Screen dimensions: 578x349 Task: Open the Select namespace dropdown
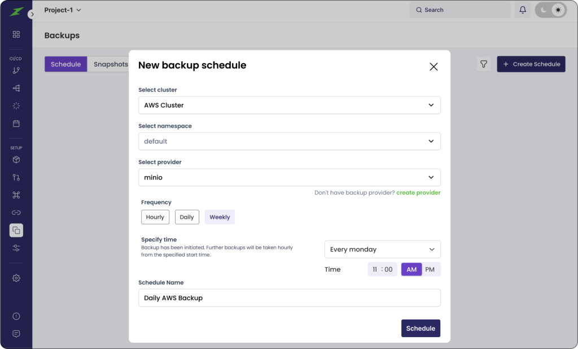coord(289,142)
